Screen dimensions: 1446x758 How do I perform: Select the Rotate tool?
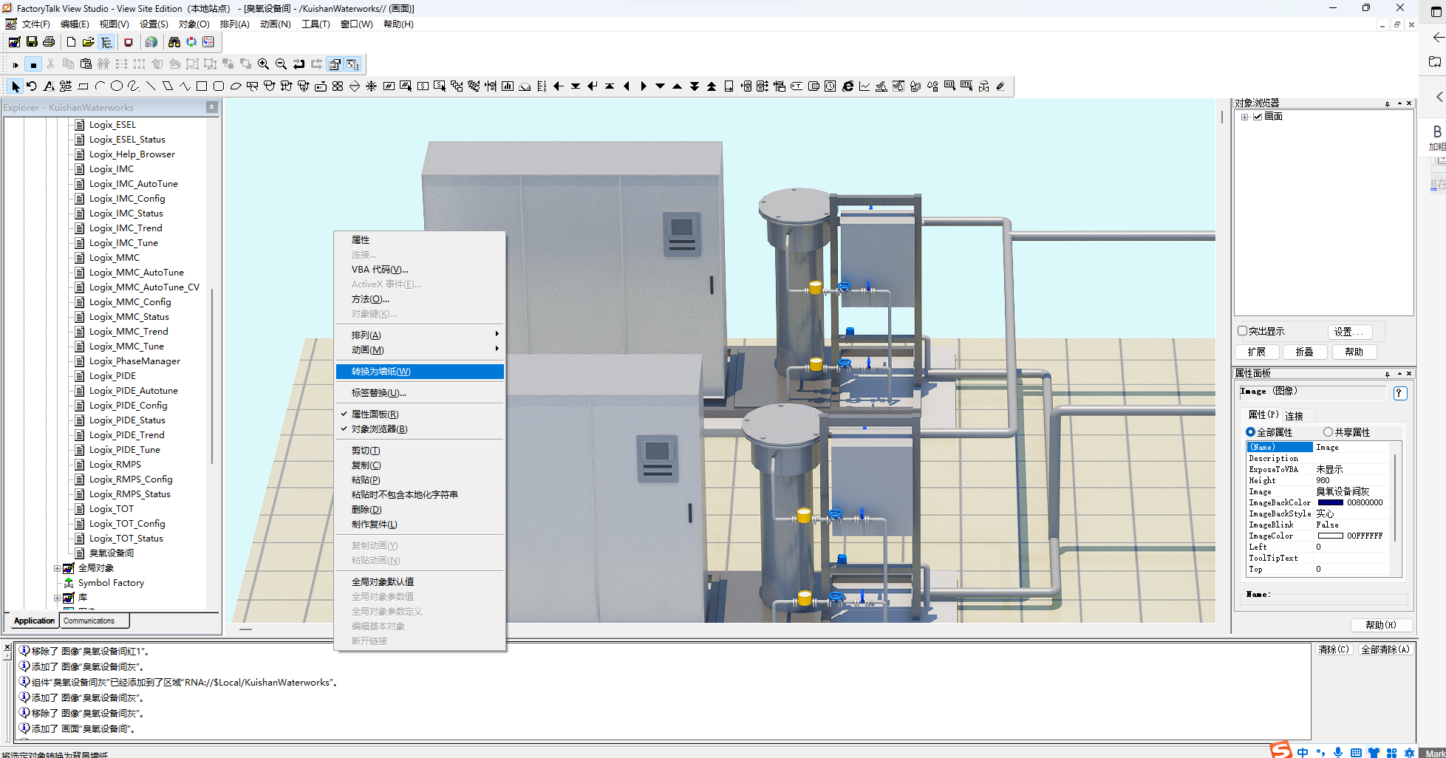pyautogui.click(x=32, y=86)
